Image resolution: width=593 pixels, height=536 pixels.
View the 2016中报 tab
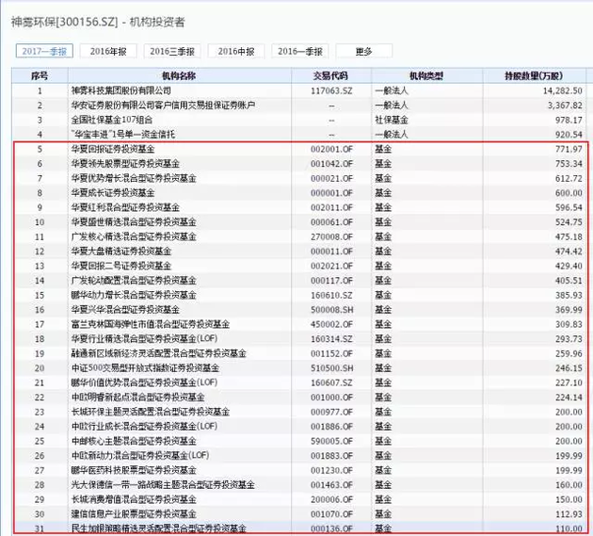coord(236,51)
